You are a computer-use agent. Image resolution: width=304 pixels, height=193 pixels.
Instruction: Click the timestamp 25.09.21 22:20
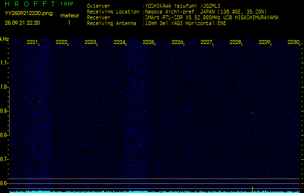[x=22, y=23]
